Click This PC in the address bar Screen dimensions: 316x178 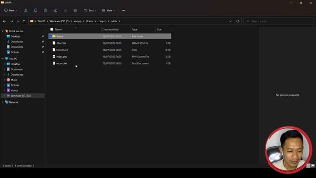coord(41,21)
